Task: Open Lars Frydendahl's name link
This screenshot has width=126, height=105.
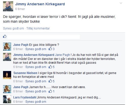Action: [x=25, y=97]
